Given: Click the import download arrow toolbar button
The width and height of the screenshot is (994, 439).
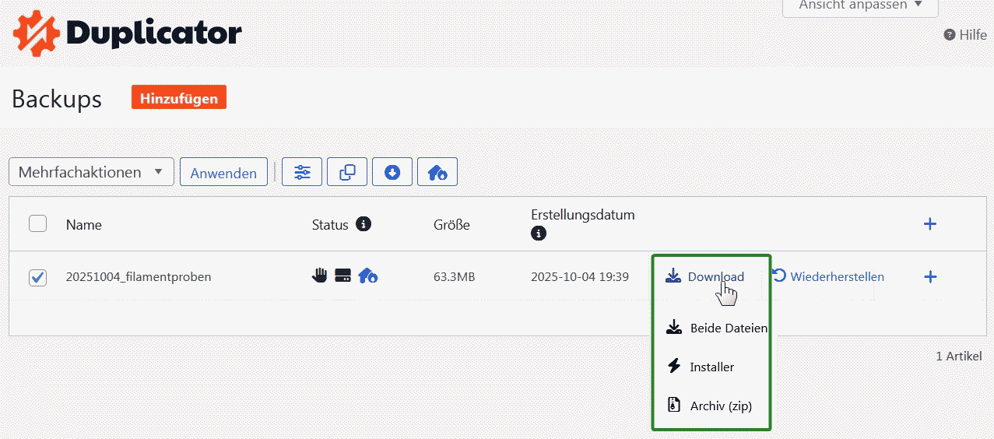Looking at the screenshot, I should (x=392, y=172).
